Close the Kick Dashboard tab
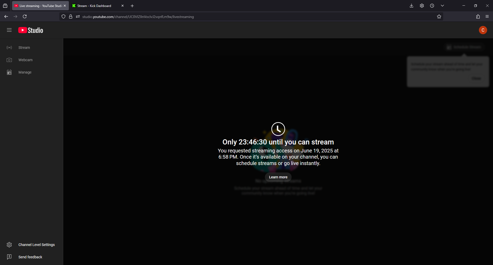Viewport: 493px width, 265px height. (x=123, y=6)
